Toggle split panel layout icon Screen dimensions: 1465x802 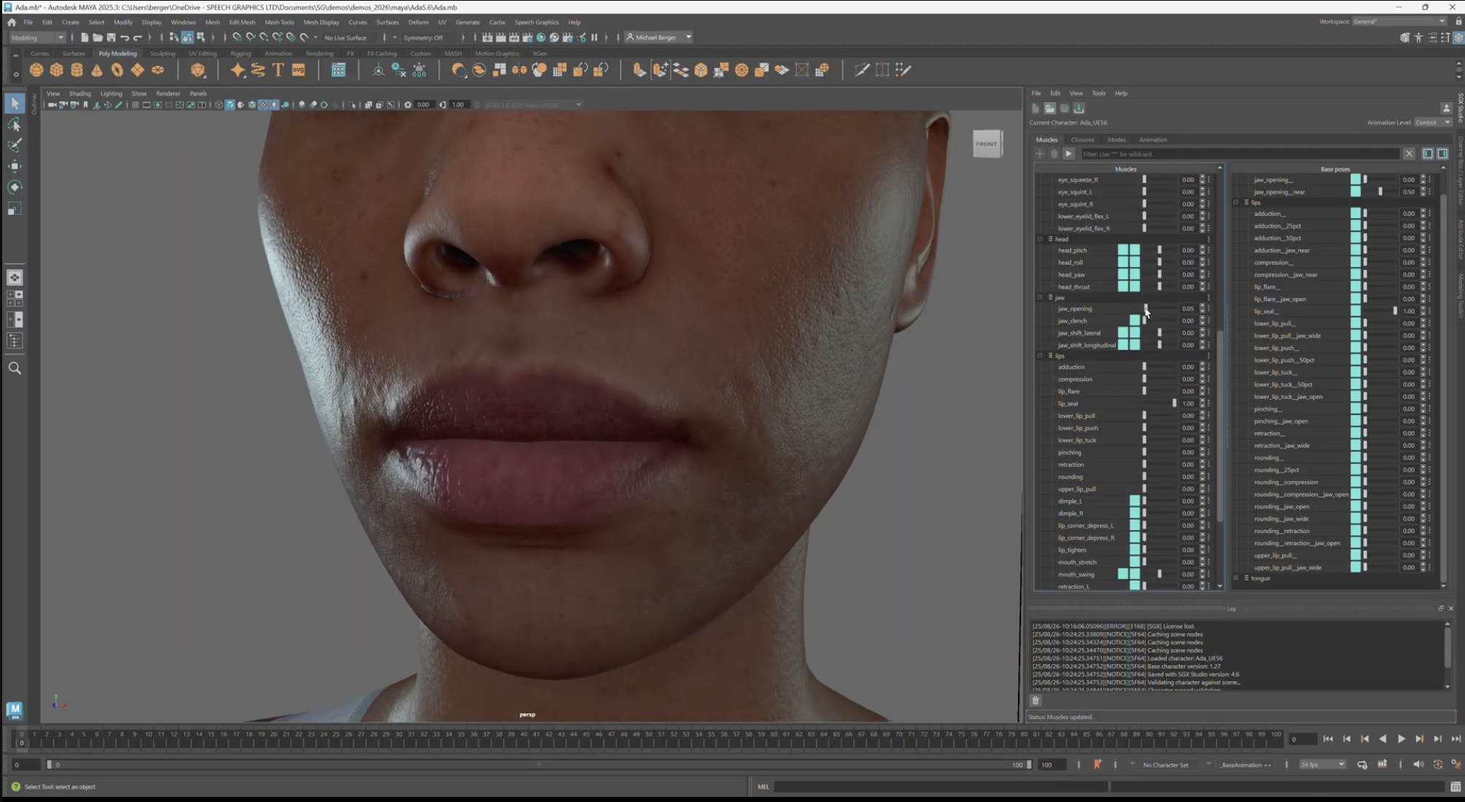(1428, 154)
